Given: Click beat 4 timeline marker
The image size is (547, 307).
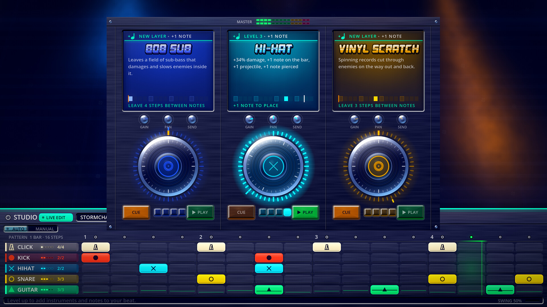Looking at the screenshot, I should coord(442,237).
